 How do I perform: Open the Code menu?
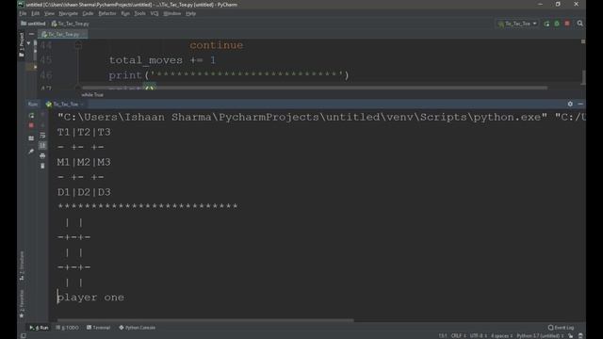88,13
